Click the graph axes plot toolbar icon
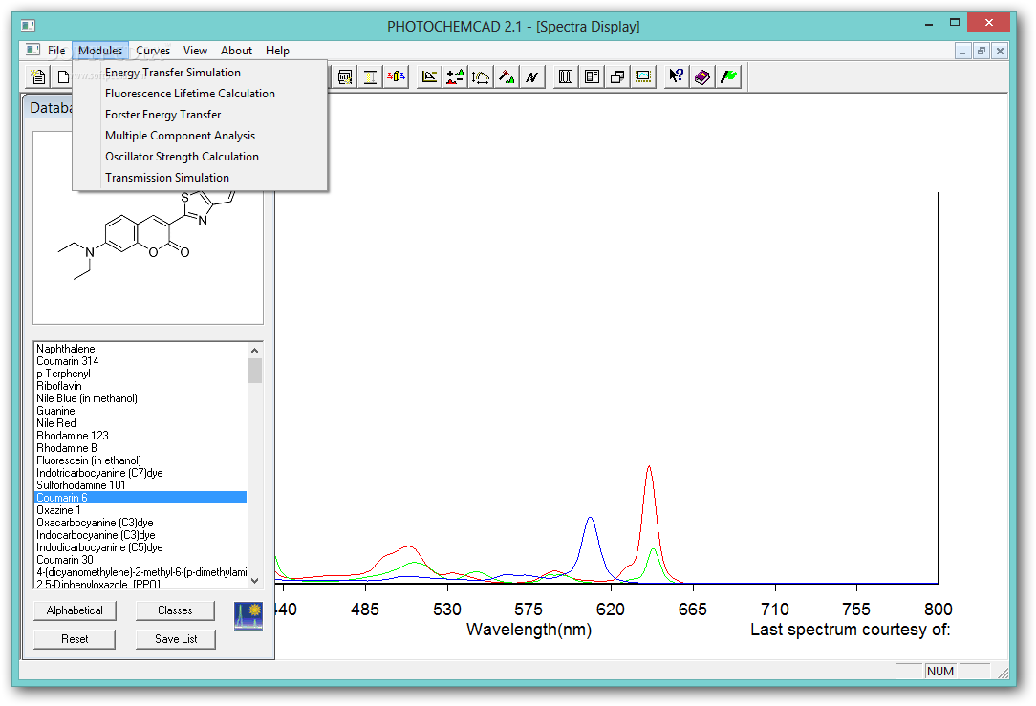Viewport: 1036px width, 706px height. coord(429,77)
